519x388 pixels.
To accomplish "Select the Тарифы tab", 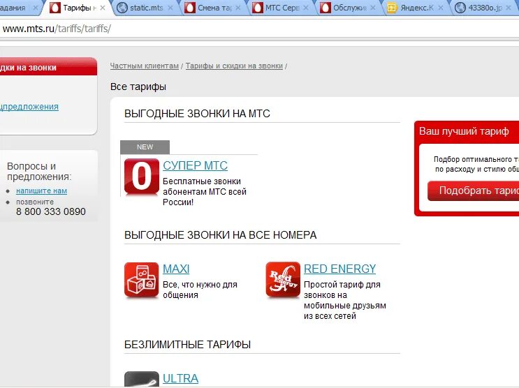I will [77, 8].
